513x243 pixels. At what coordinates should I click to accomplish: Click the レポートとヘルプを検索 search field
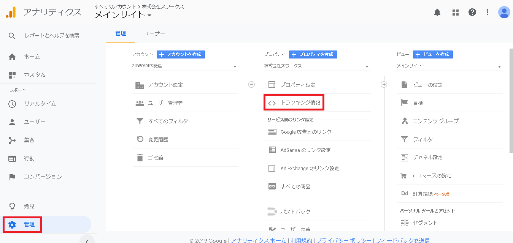click(x=52, y=35)
